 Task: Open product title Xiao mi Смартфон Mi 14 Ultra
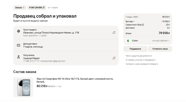pyautogui.click(x=75, y=80)
